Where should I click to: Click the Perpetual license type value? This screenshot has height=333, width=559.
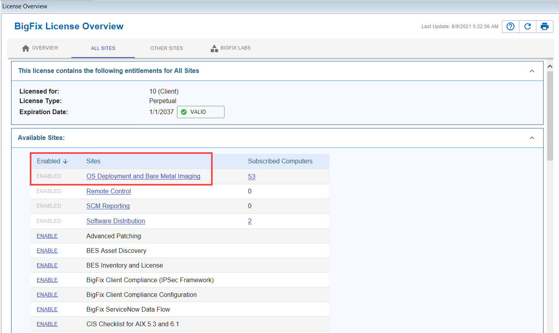pyautogui.click(x=163, y=101)
